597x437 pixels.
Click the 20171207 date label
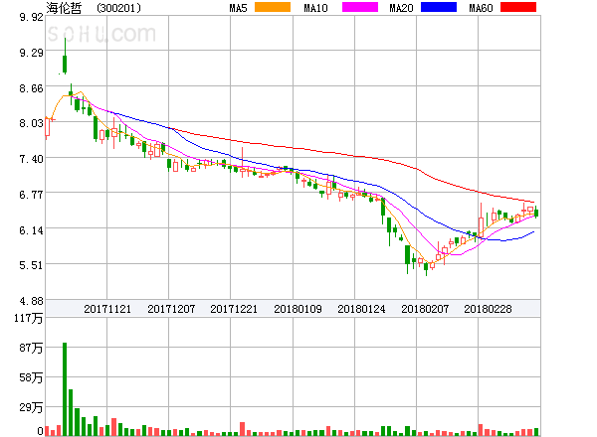point(171,309)
